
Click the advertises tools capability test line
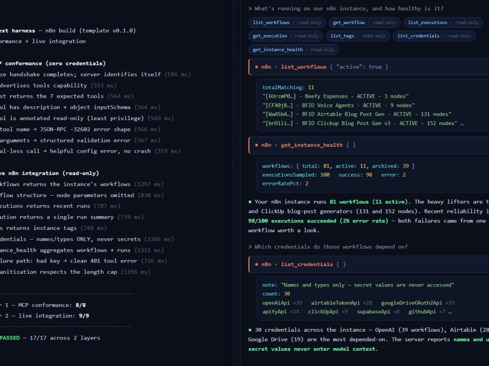(58, 85)
